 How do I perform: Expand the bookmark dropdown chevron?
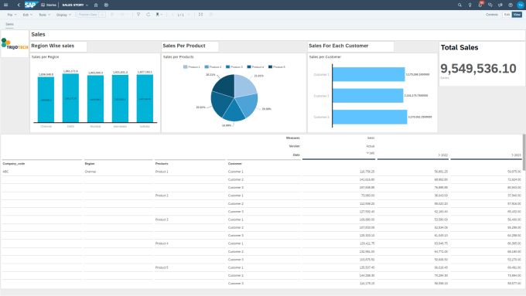point(162,15)
